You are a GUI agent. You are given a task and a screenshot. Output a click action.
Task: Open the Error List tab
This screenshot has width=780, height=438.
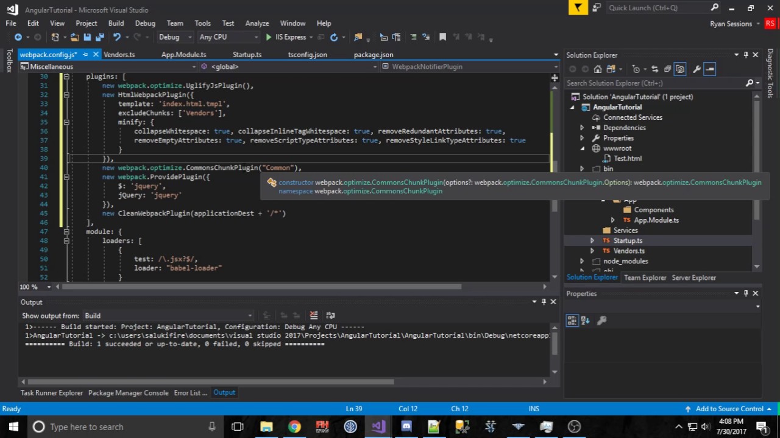pos(190,393)
